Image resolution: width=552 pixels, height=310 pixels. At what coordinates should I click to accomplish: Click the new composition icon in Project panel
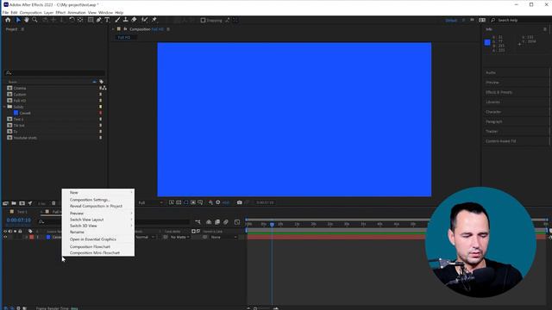(22, 203)
